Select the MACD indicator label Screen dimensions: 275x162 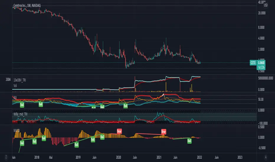(17, 130)
